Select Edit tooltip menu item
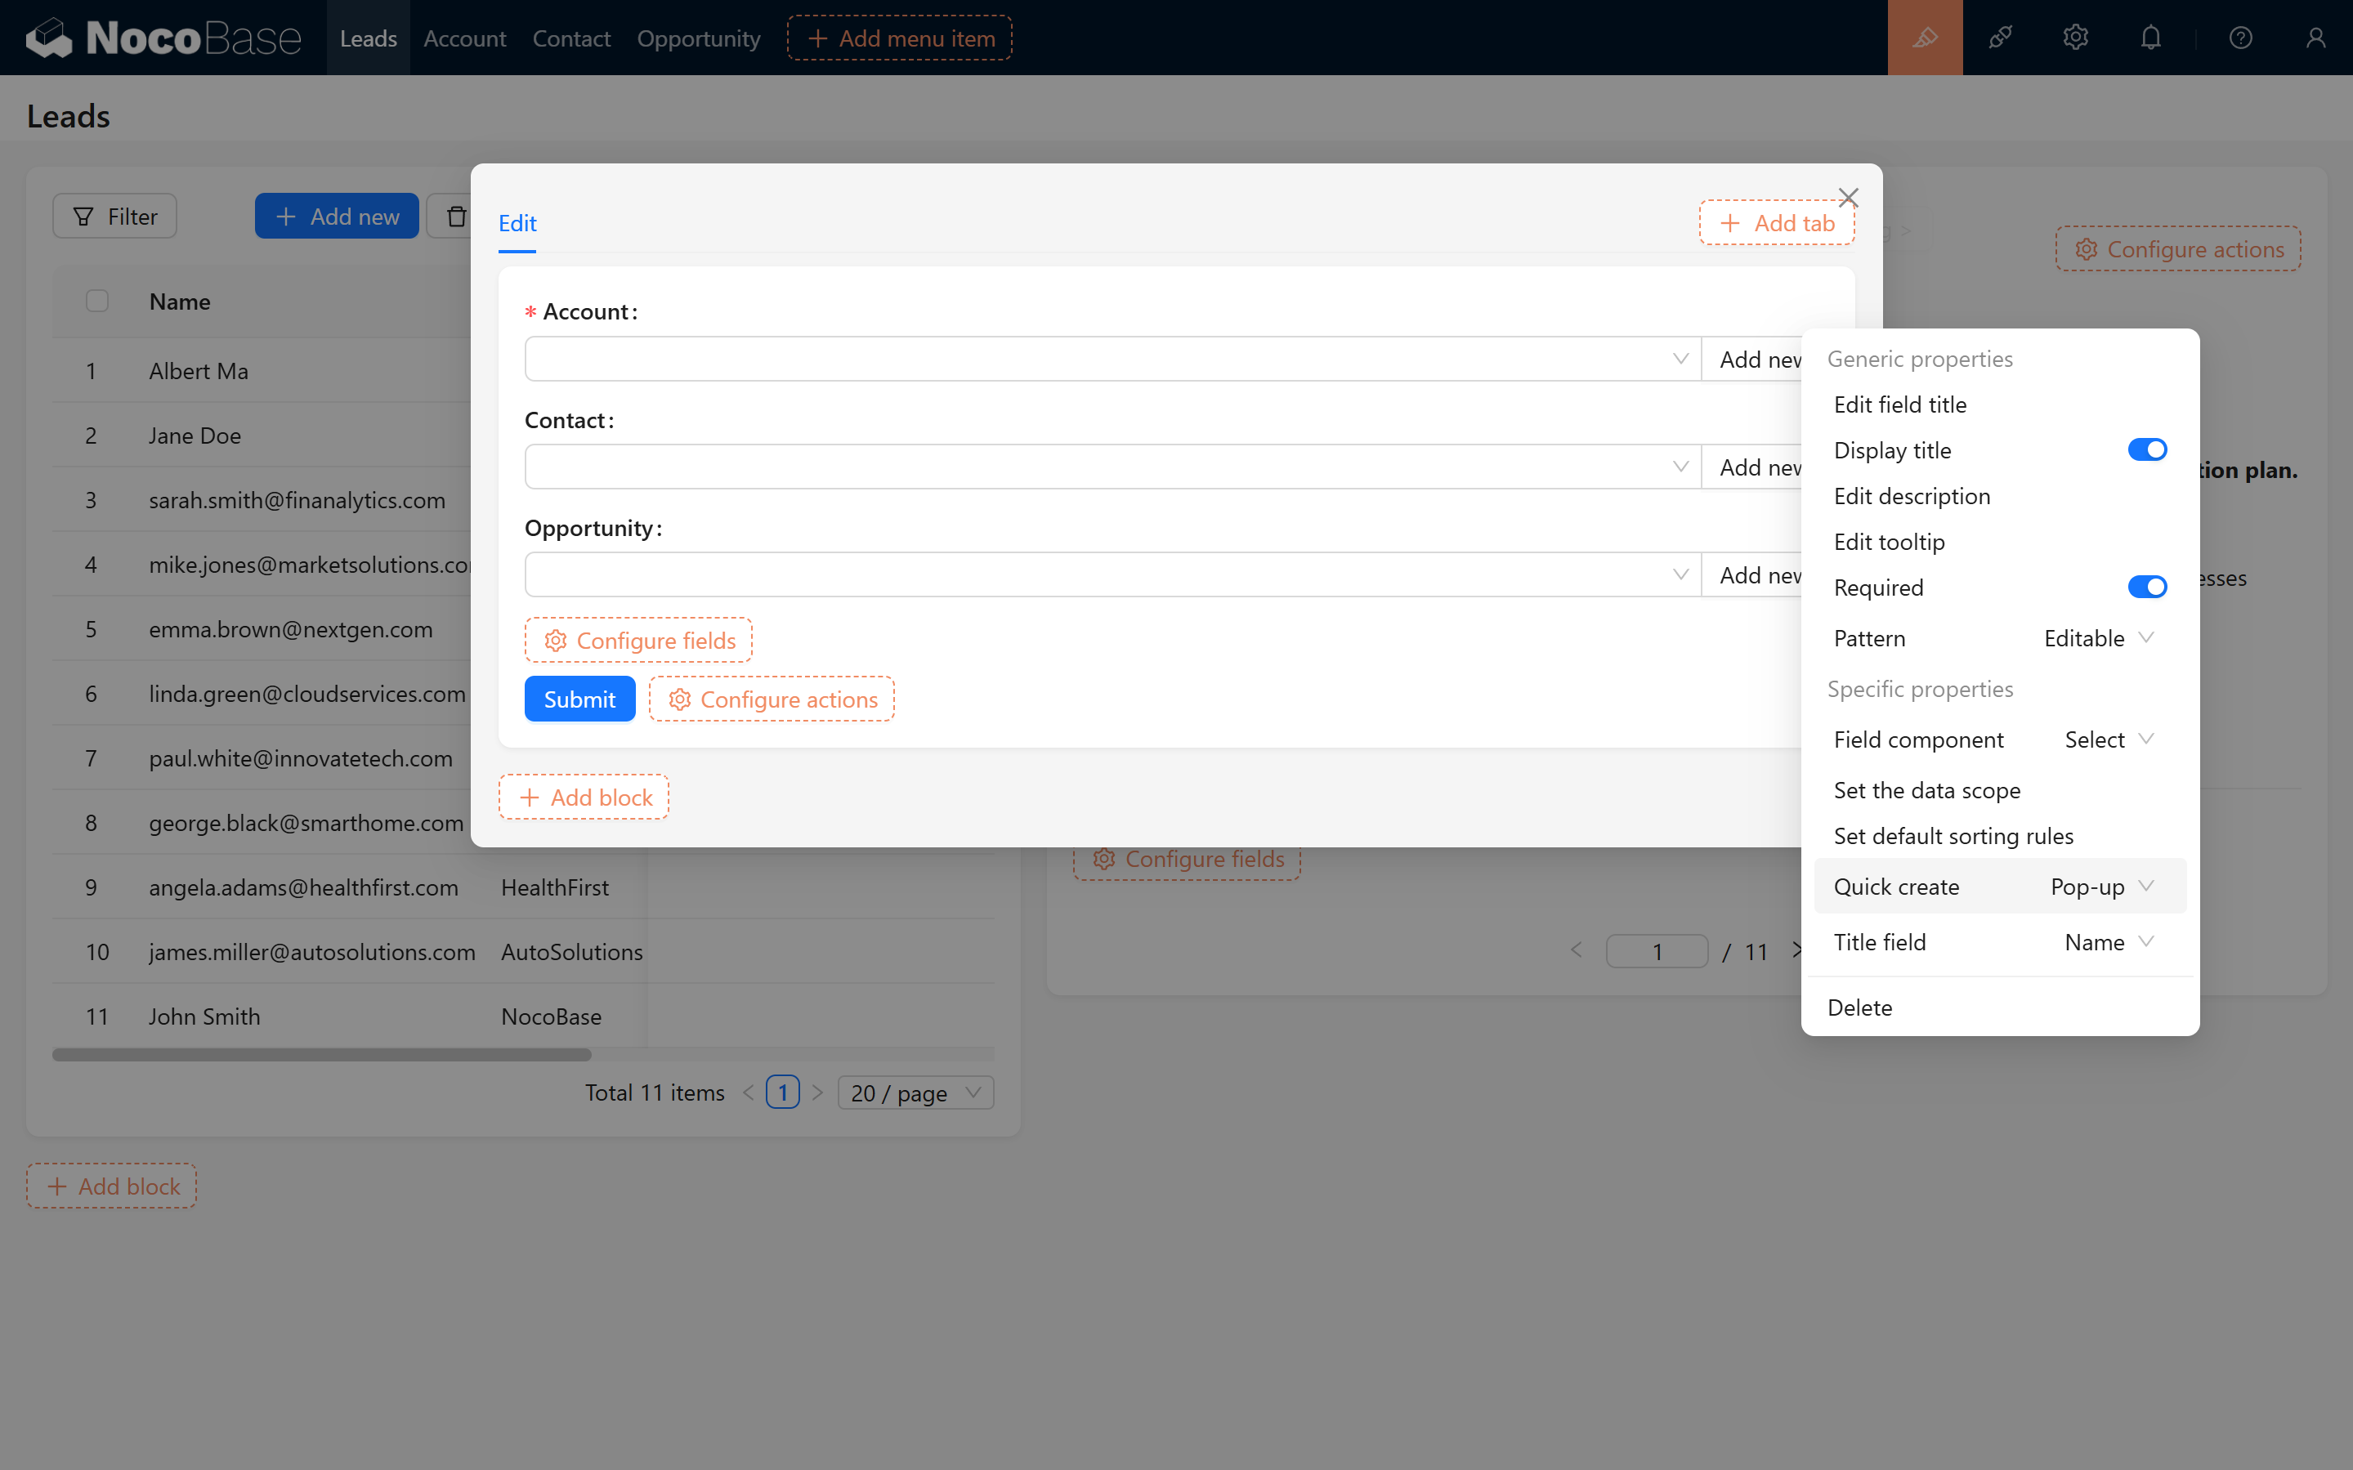The image size is (2353, 1470). click(x=1999, y=542)
